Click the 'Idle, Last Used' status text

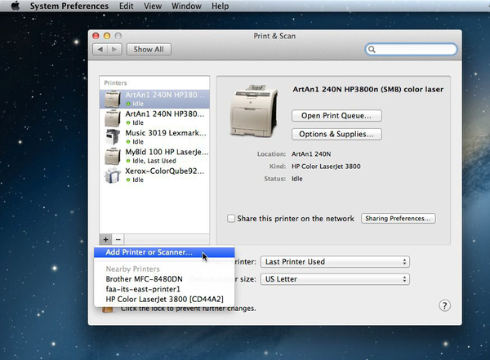pos(154,161)
